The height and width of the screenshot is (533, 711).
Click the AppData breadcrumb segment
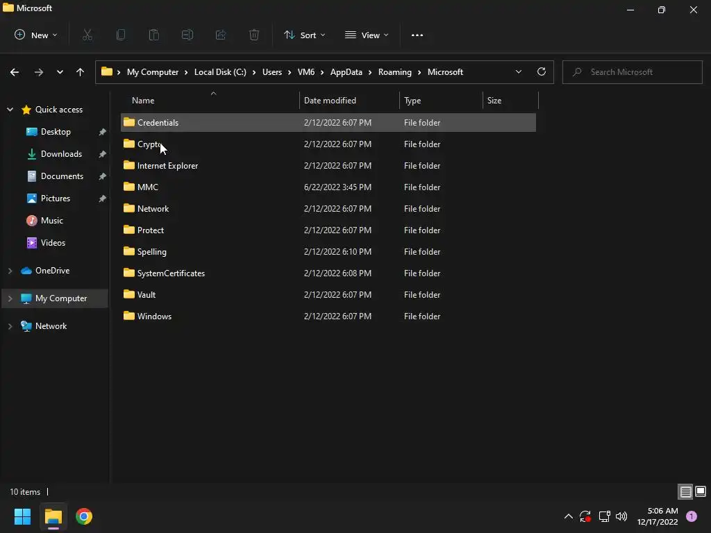tap(346, 72)
